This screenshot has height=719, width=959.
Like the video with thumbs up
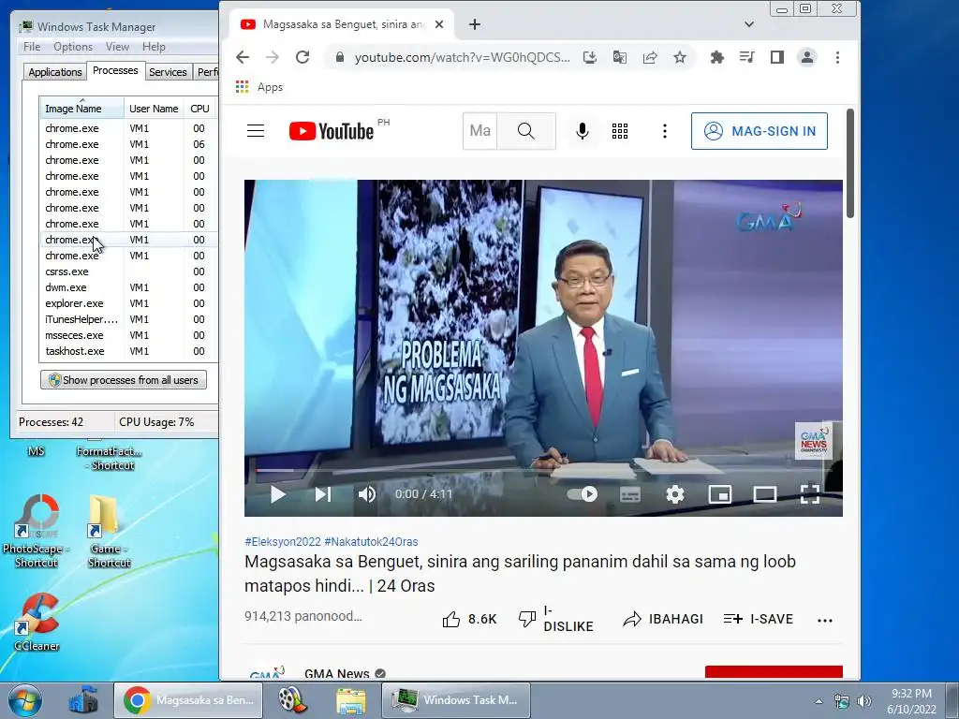(x=469, y=620)
